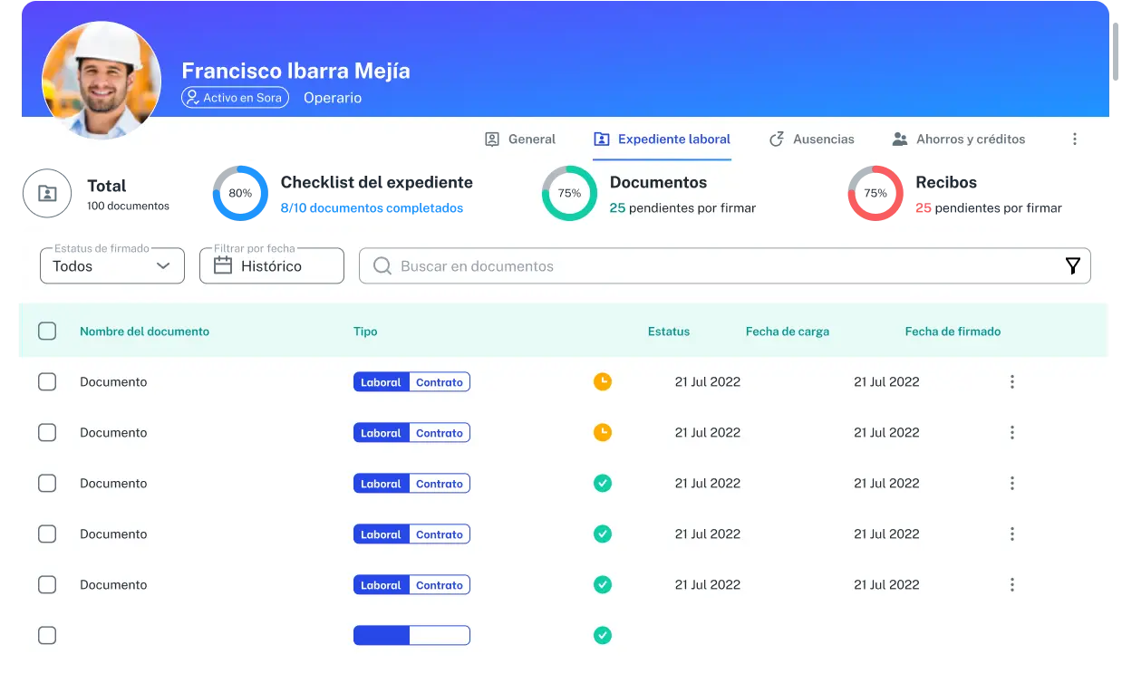This screenshot has height=683, width=1122.
Task: Tick the checkbox on the last table row
Action: pos(47,635)
